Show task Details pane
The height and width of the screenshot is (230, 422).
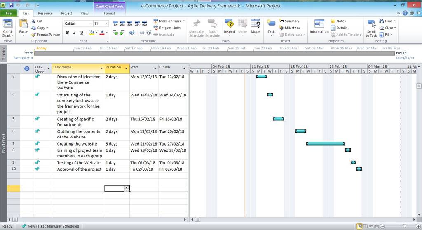[x=339, y=28]
